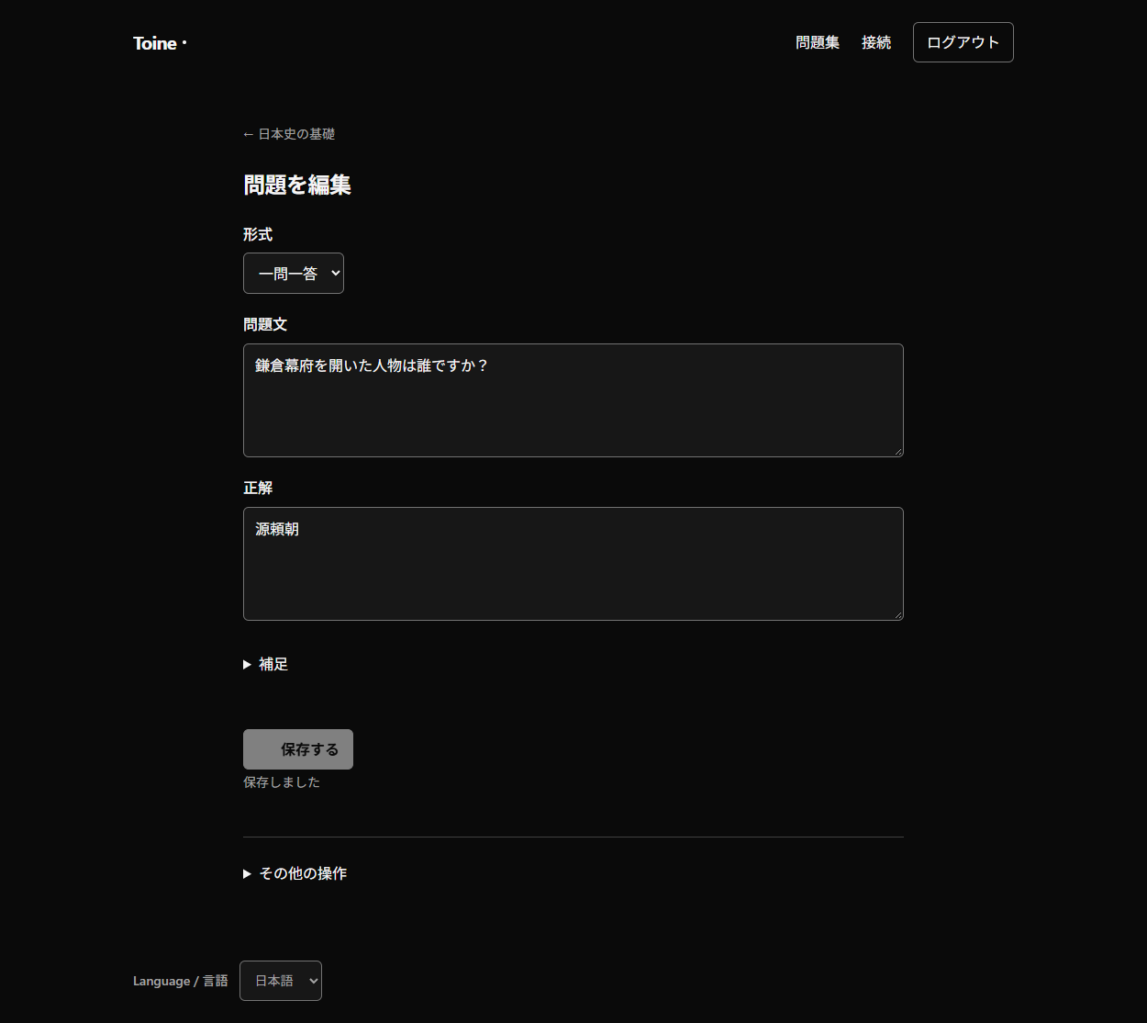
Task: Click the Language / 言語 label
Action: coord(181,981)
